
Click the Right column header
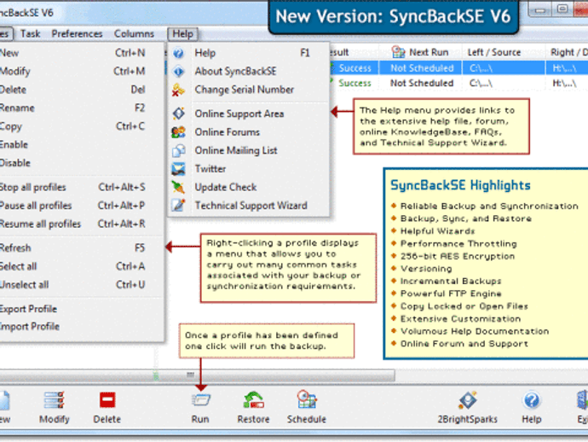pyautogui.click(x=568, y=52)
